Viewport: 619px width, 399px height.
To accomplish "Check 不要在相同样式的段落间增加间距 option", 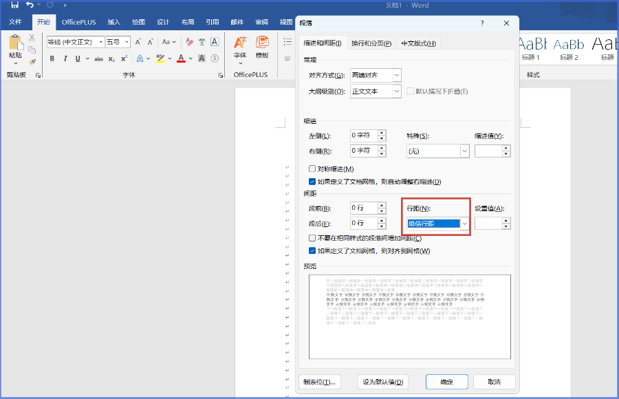I will pos(312,238).
